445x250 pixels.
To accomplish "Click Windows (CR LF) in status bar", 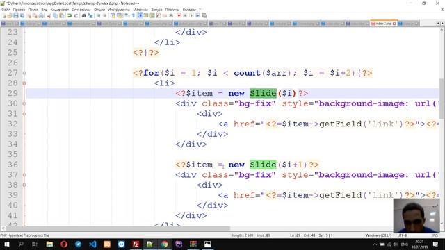I will [x=378, y=235].
